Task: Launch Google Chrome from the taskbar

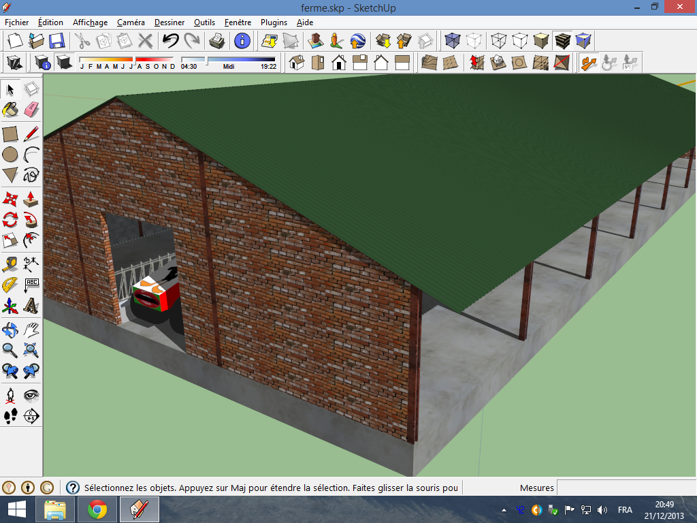Action: (97, 509)
